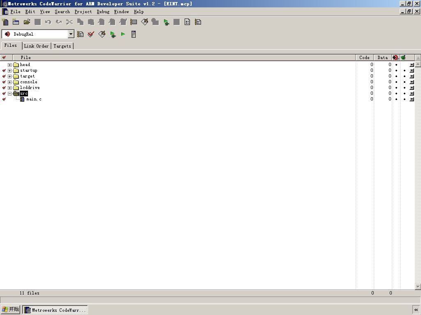Click the scrollbar up arrow
Viewport: 421px width, 315px height.
[418, 64]
